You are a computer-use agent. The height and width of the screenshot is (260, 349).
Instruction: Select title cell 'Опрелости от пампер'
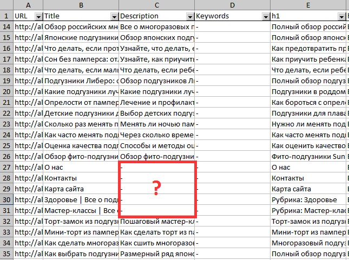(81, 103)
